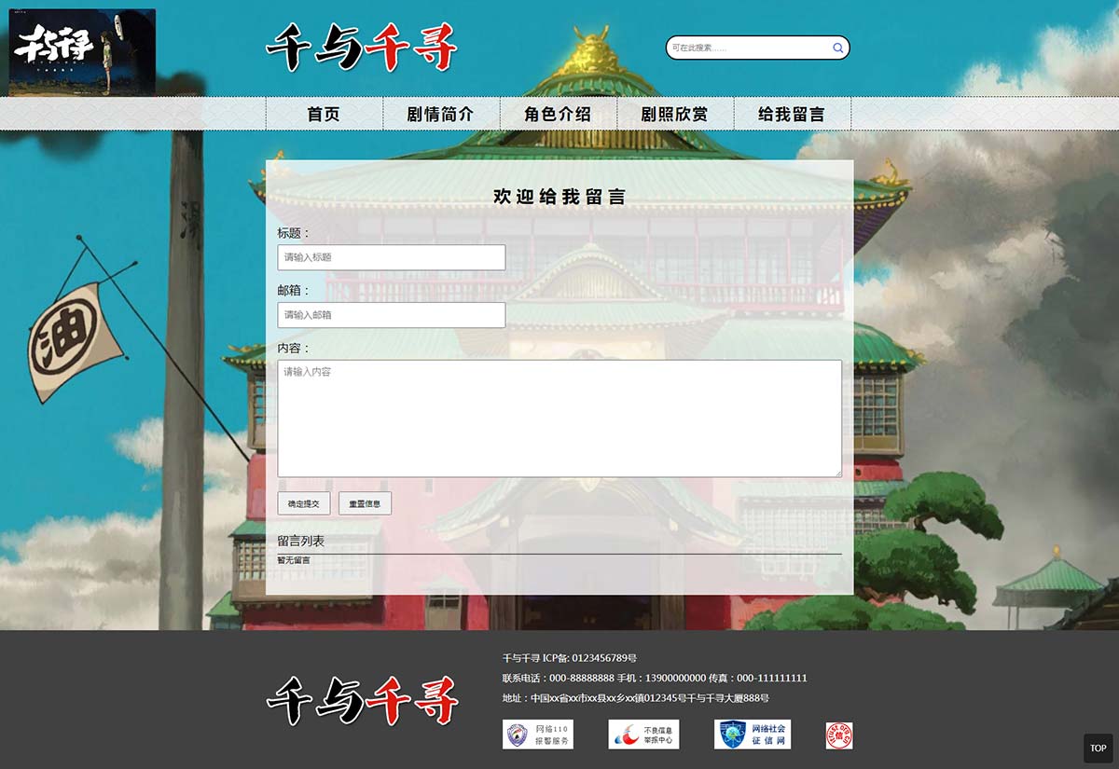Click the 联系电话 contact line
Viewport: 1119px width, 769px height.
point(655,678)
